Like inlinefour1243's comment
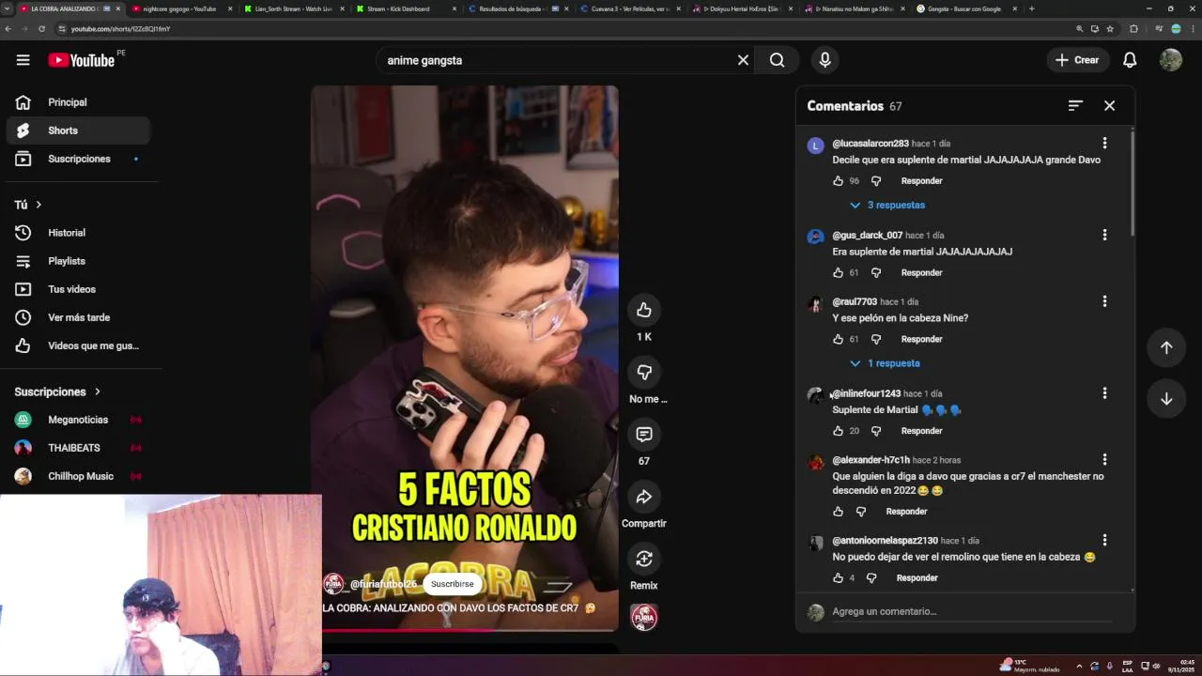Screen dimensions: 1202x676 coord(838,431)
